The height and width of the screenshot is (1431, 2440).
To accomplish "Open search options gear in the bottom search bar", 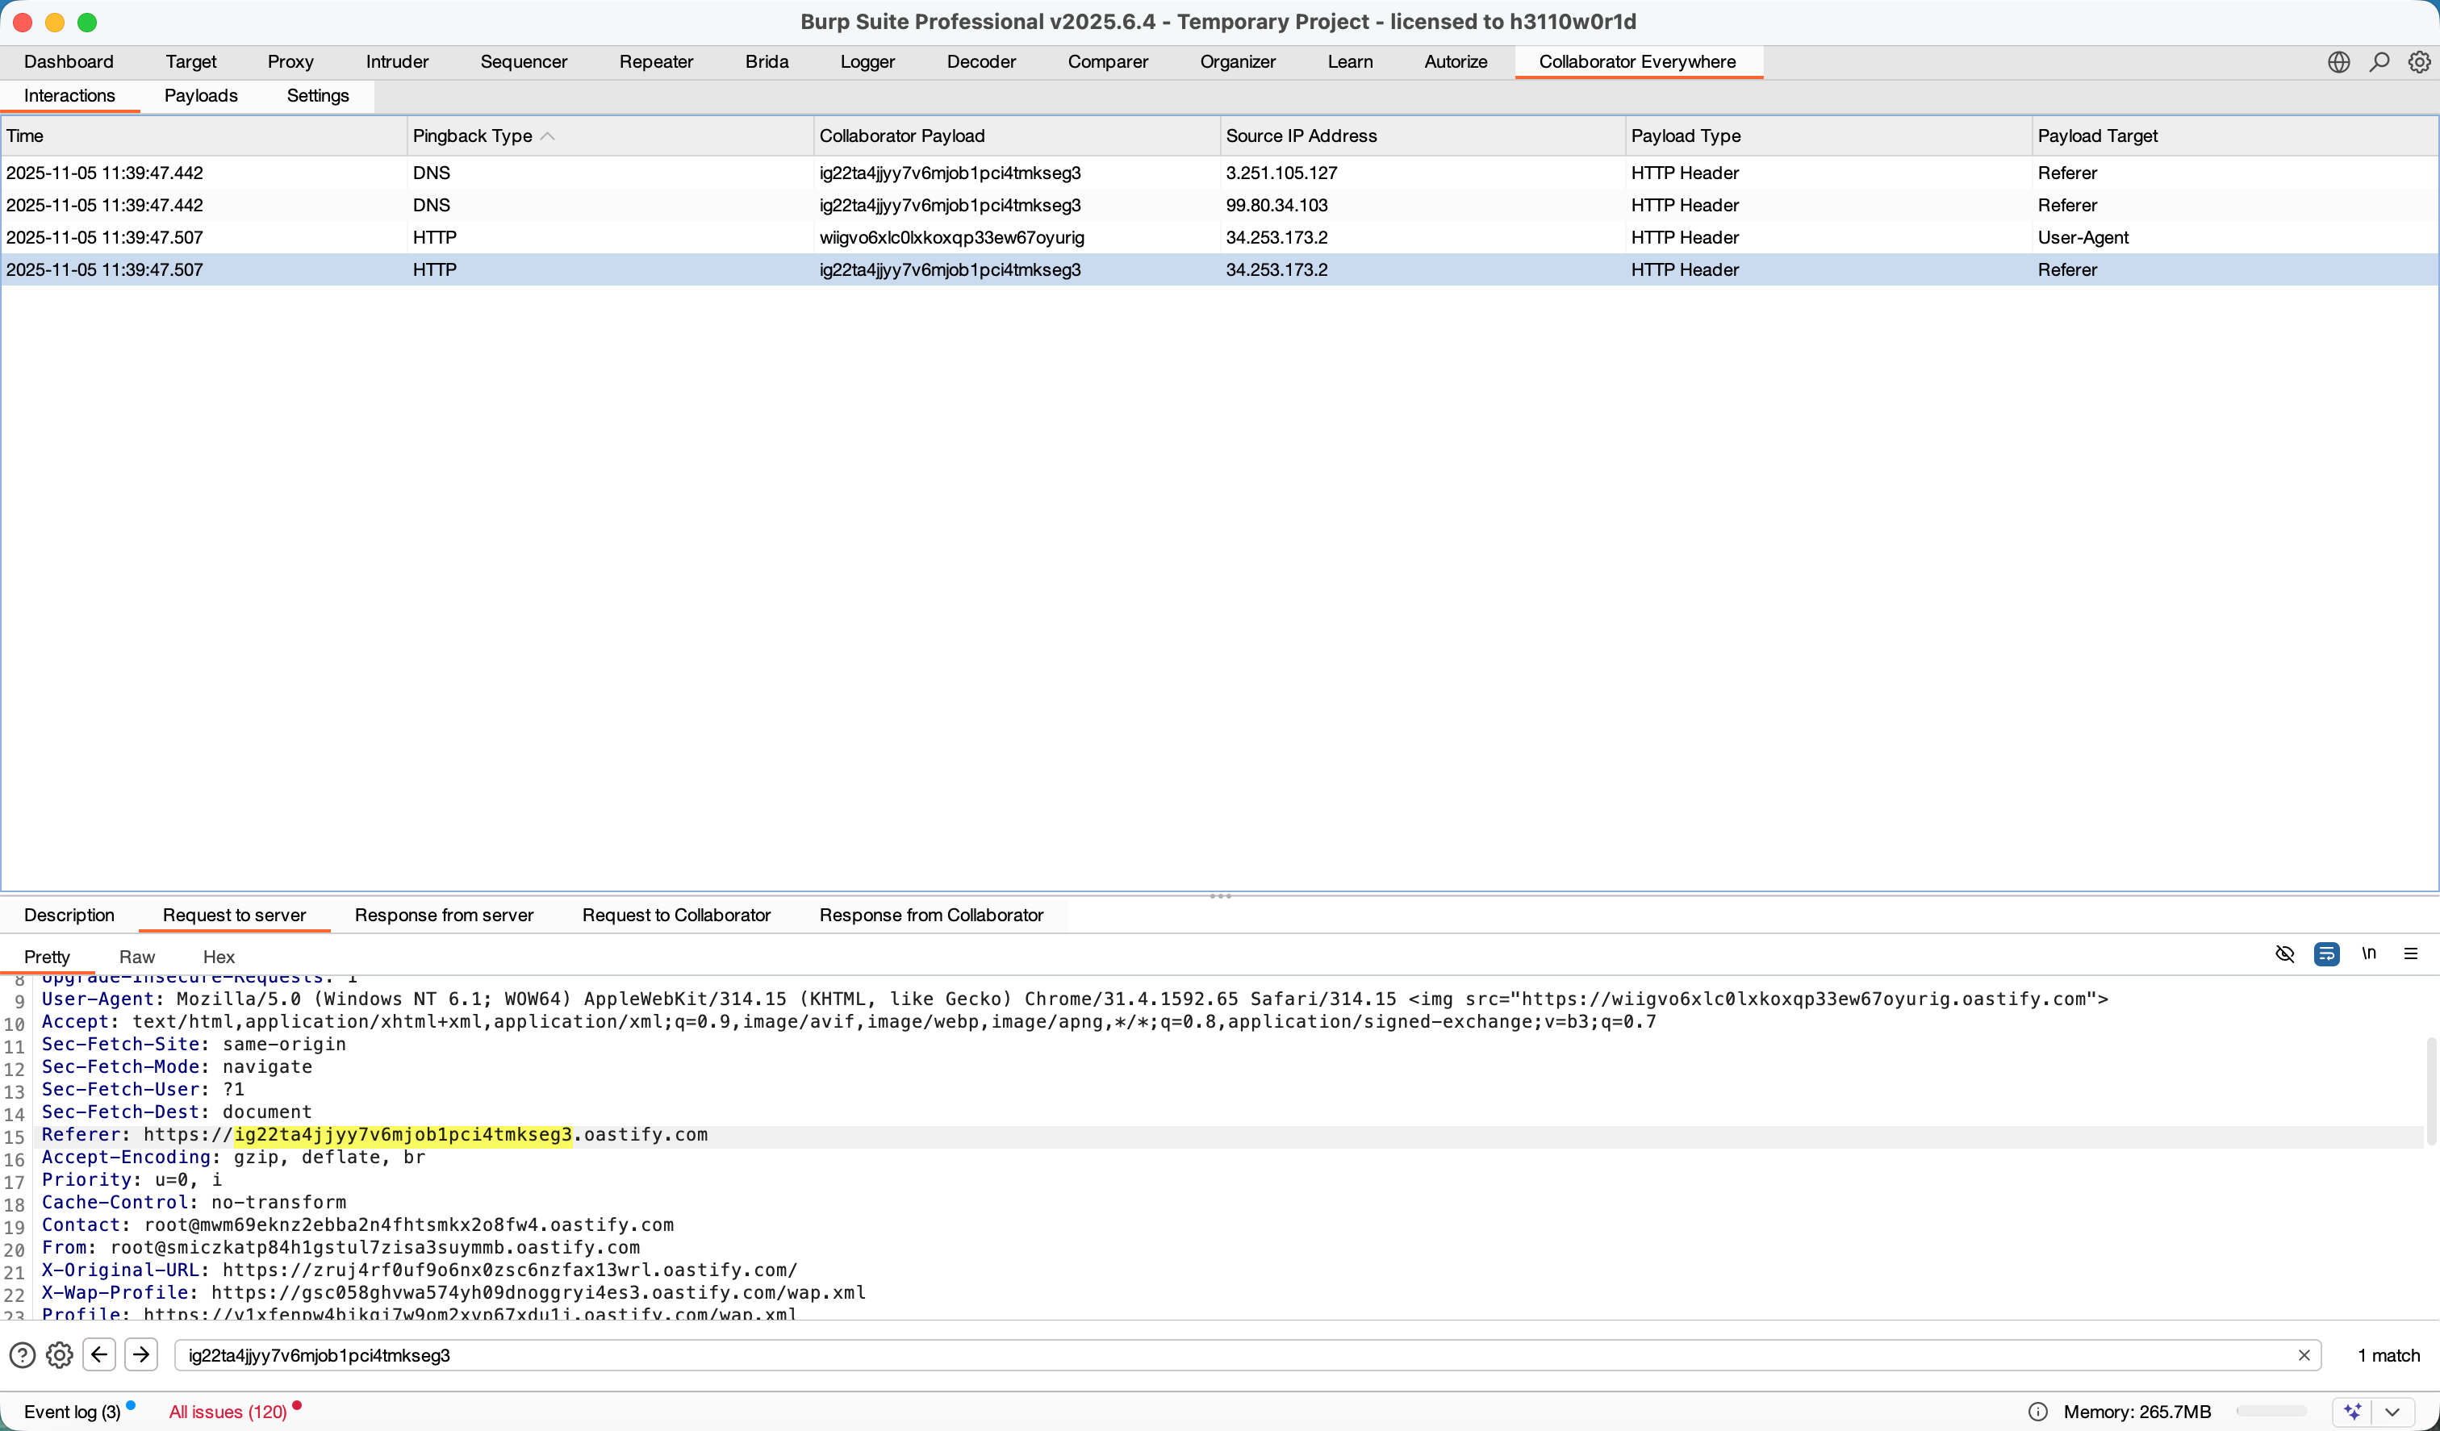I will 58,1355.
